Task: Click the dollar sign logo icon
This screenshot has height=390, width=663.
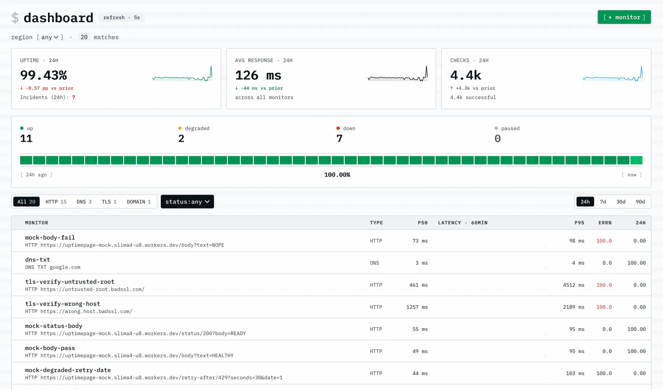Action: [x=15, y=18]
